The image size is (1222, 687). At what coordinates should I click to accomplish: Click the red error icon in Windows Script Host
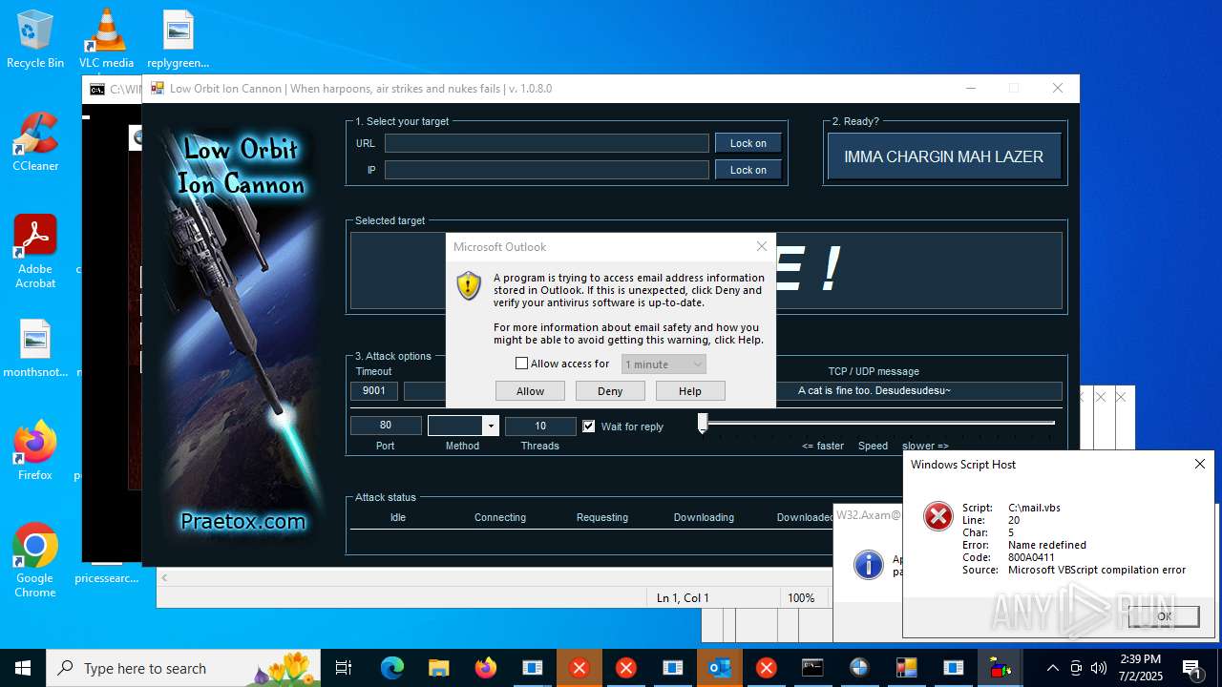point(938,517)
